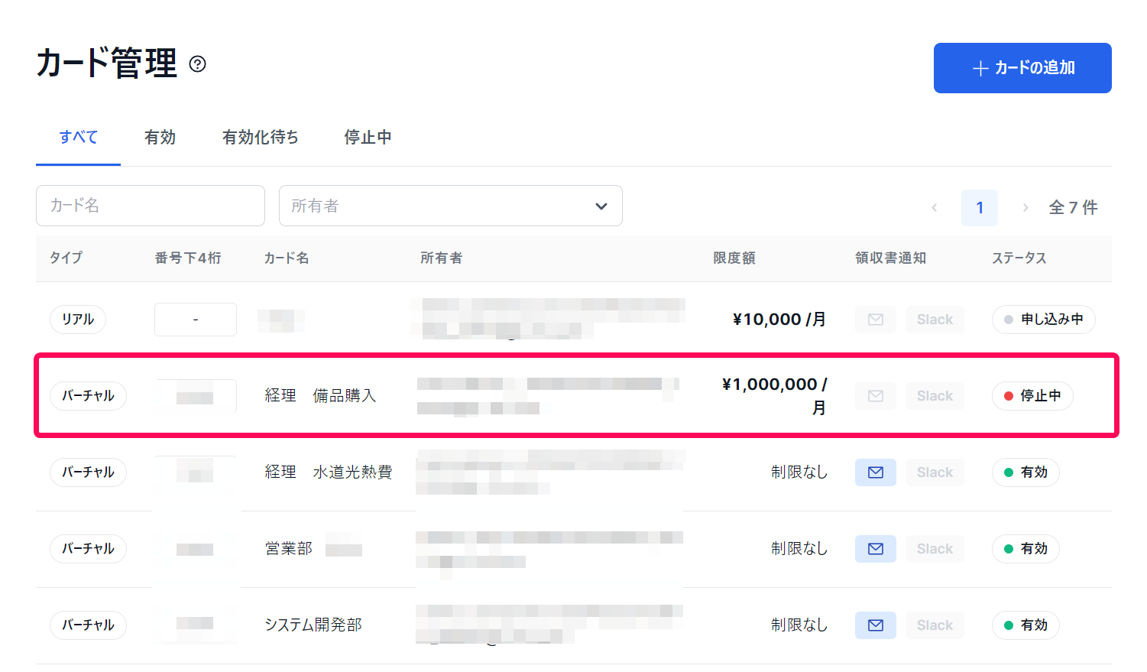Toggle Slack notification for 経理 水道光熱費
The width and height of the screenshot is (1147, 672).
pos(935,472)
